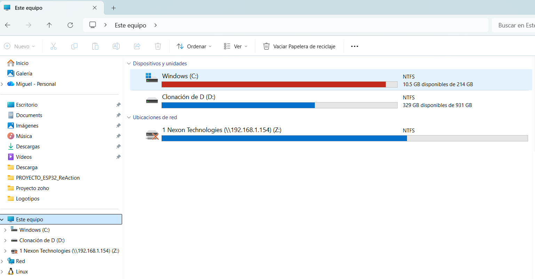Viewport: 535px width, 279px height.
Task: Click the monitor icon in address bar
Action: pyautogui.click(x=93, y=25)
